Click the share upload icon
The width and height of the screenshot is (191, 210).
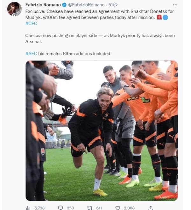(x=151, y=208)
